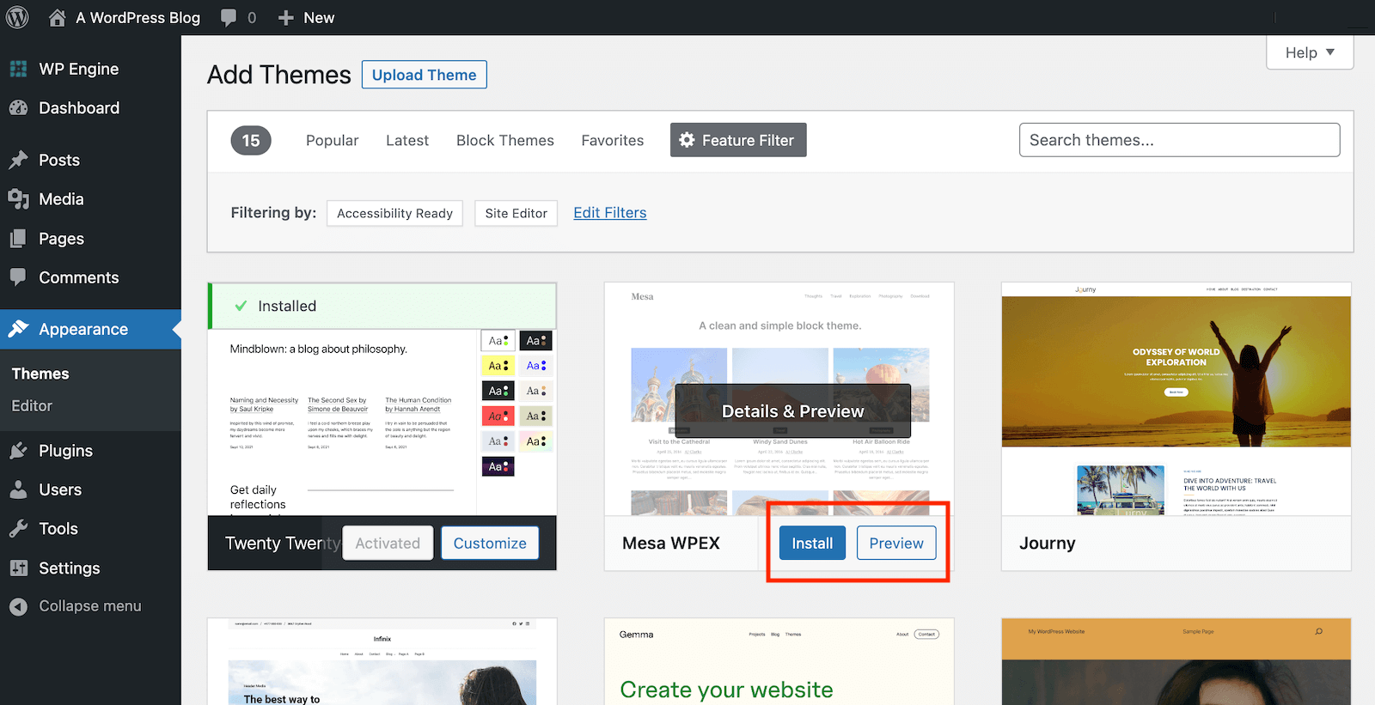This screenshot has width=1375, height=705.
Task: Click the WordPress logo icon
Action: [17, 17]
